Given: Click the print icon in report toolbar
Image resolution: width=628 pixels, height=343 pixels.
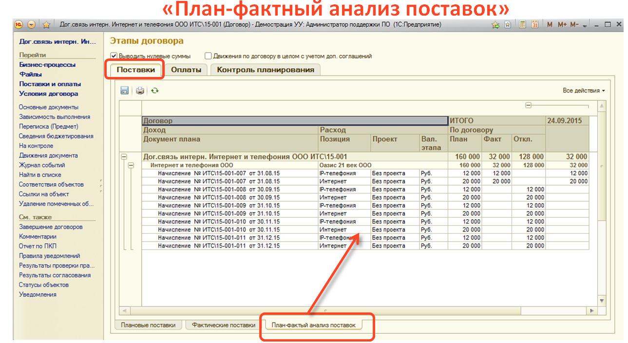Looking at the screenshot, I should coord(140,91).
